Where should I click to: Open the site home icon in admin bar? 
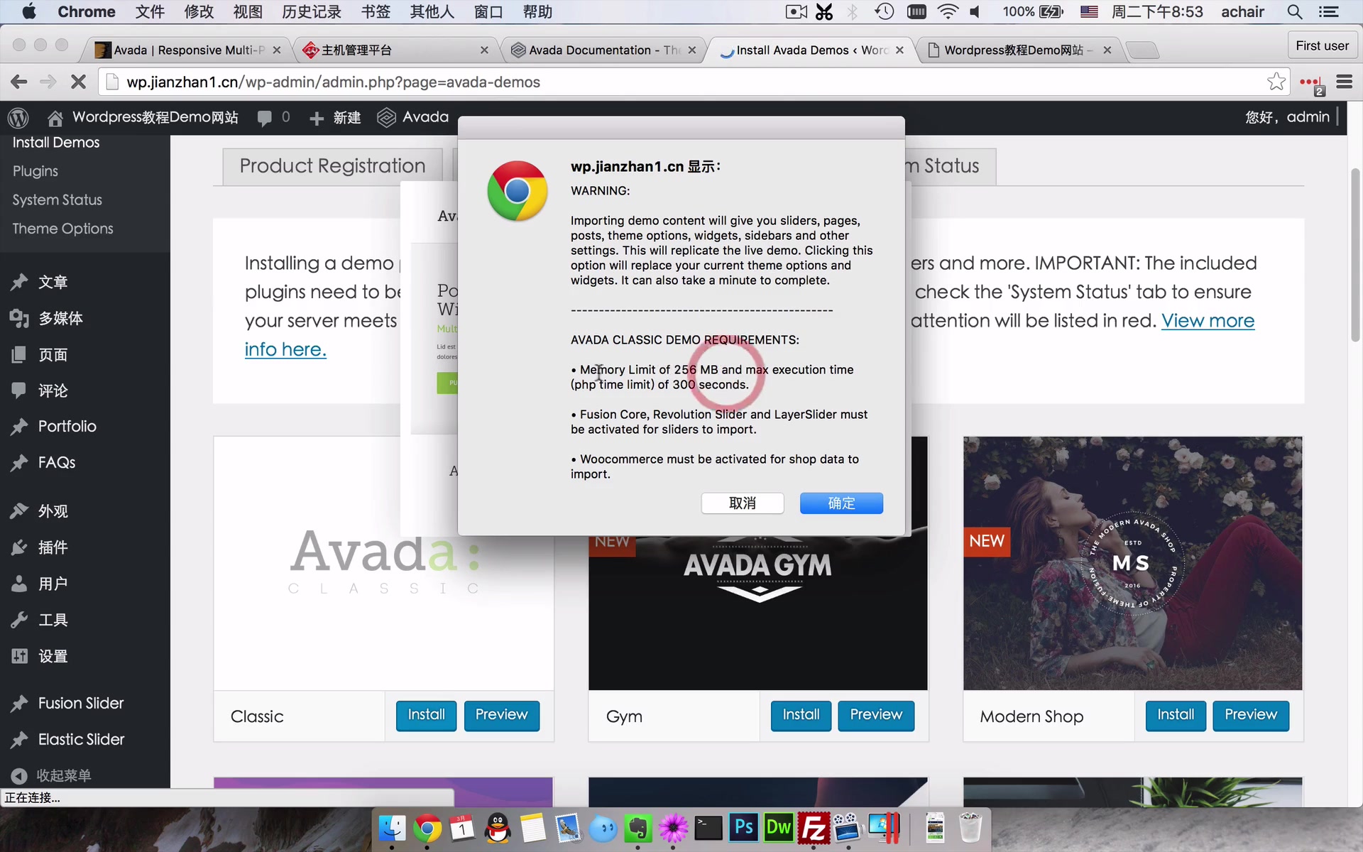pyautogui.click(x=55, y=118)
